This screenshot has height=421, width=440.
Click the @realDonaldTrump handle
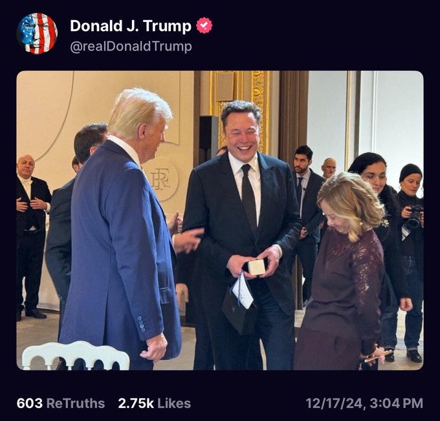coord(131,47)
